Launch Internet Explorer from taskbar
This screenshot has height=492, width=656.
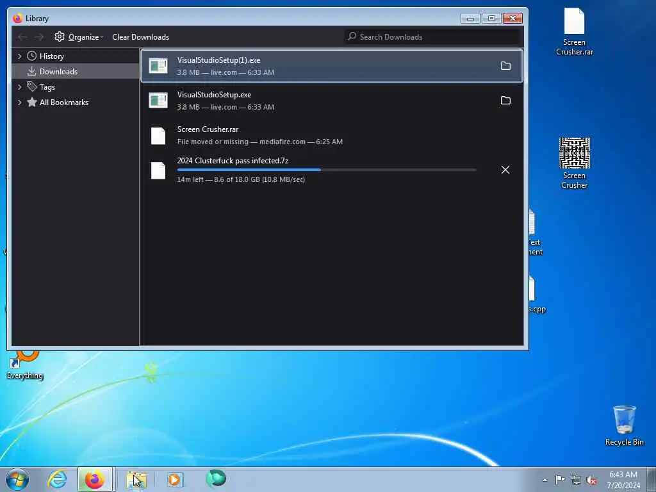coord(57,479)
